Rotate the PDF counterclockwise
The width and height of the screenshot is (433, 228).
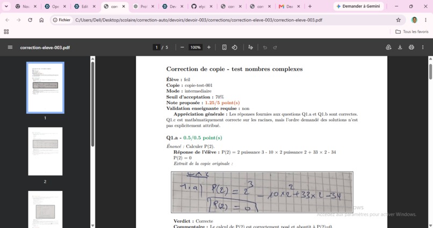click(x=234, y=47)
